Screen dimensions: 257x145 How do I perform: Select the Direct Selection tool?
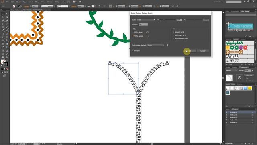7,14
